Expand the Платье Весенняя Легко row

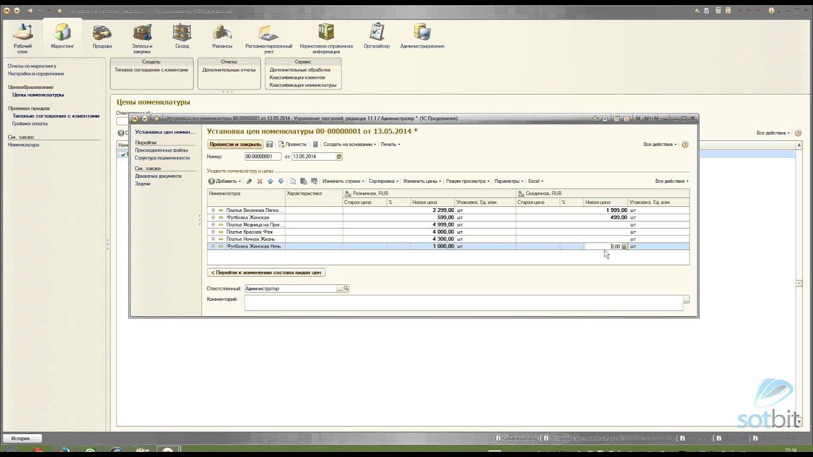[213, 210]
